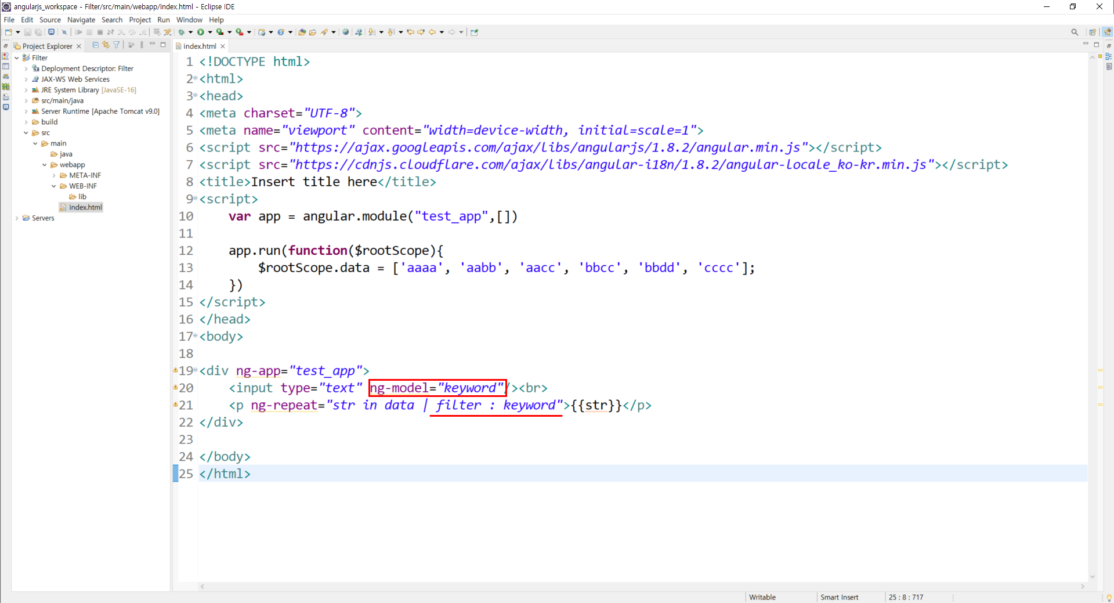Collapse the script block at line 9

pyautogui.click(x=196, y=198)
